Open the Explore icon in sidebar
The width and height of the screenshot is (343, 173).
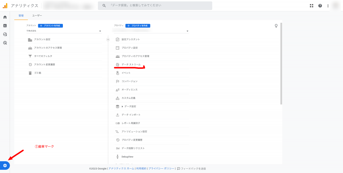point(5,34)
